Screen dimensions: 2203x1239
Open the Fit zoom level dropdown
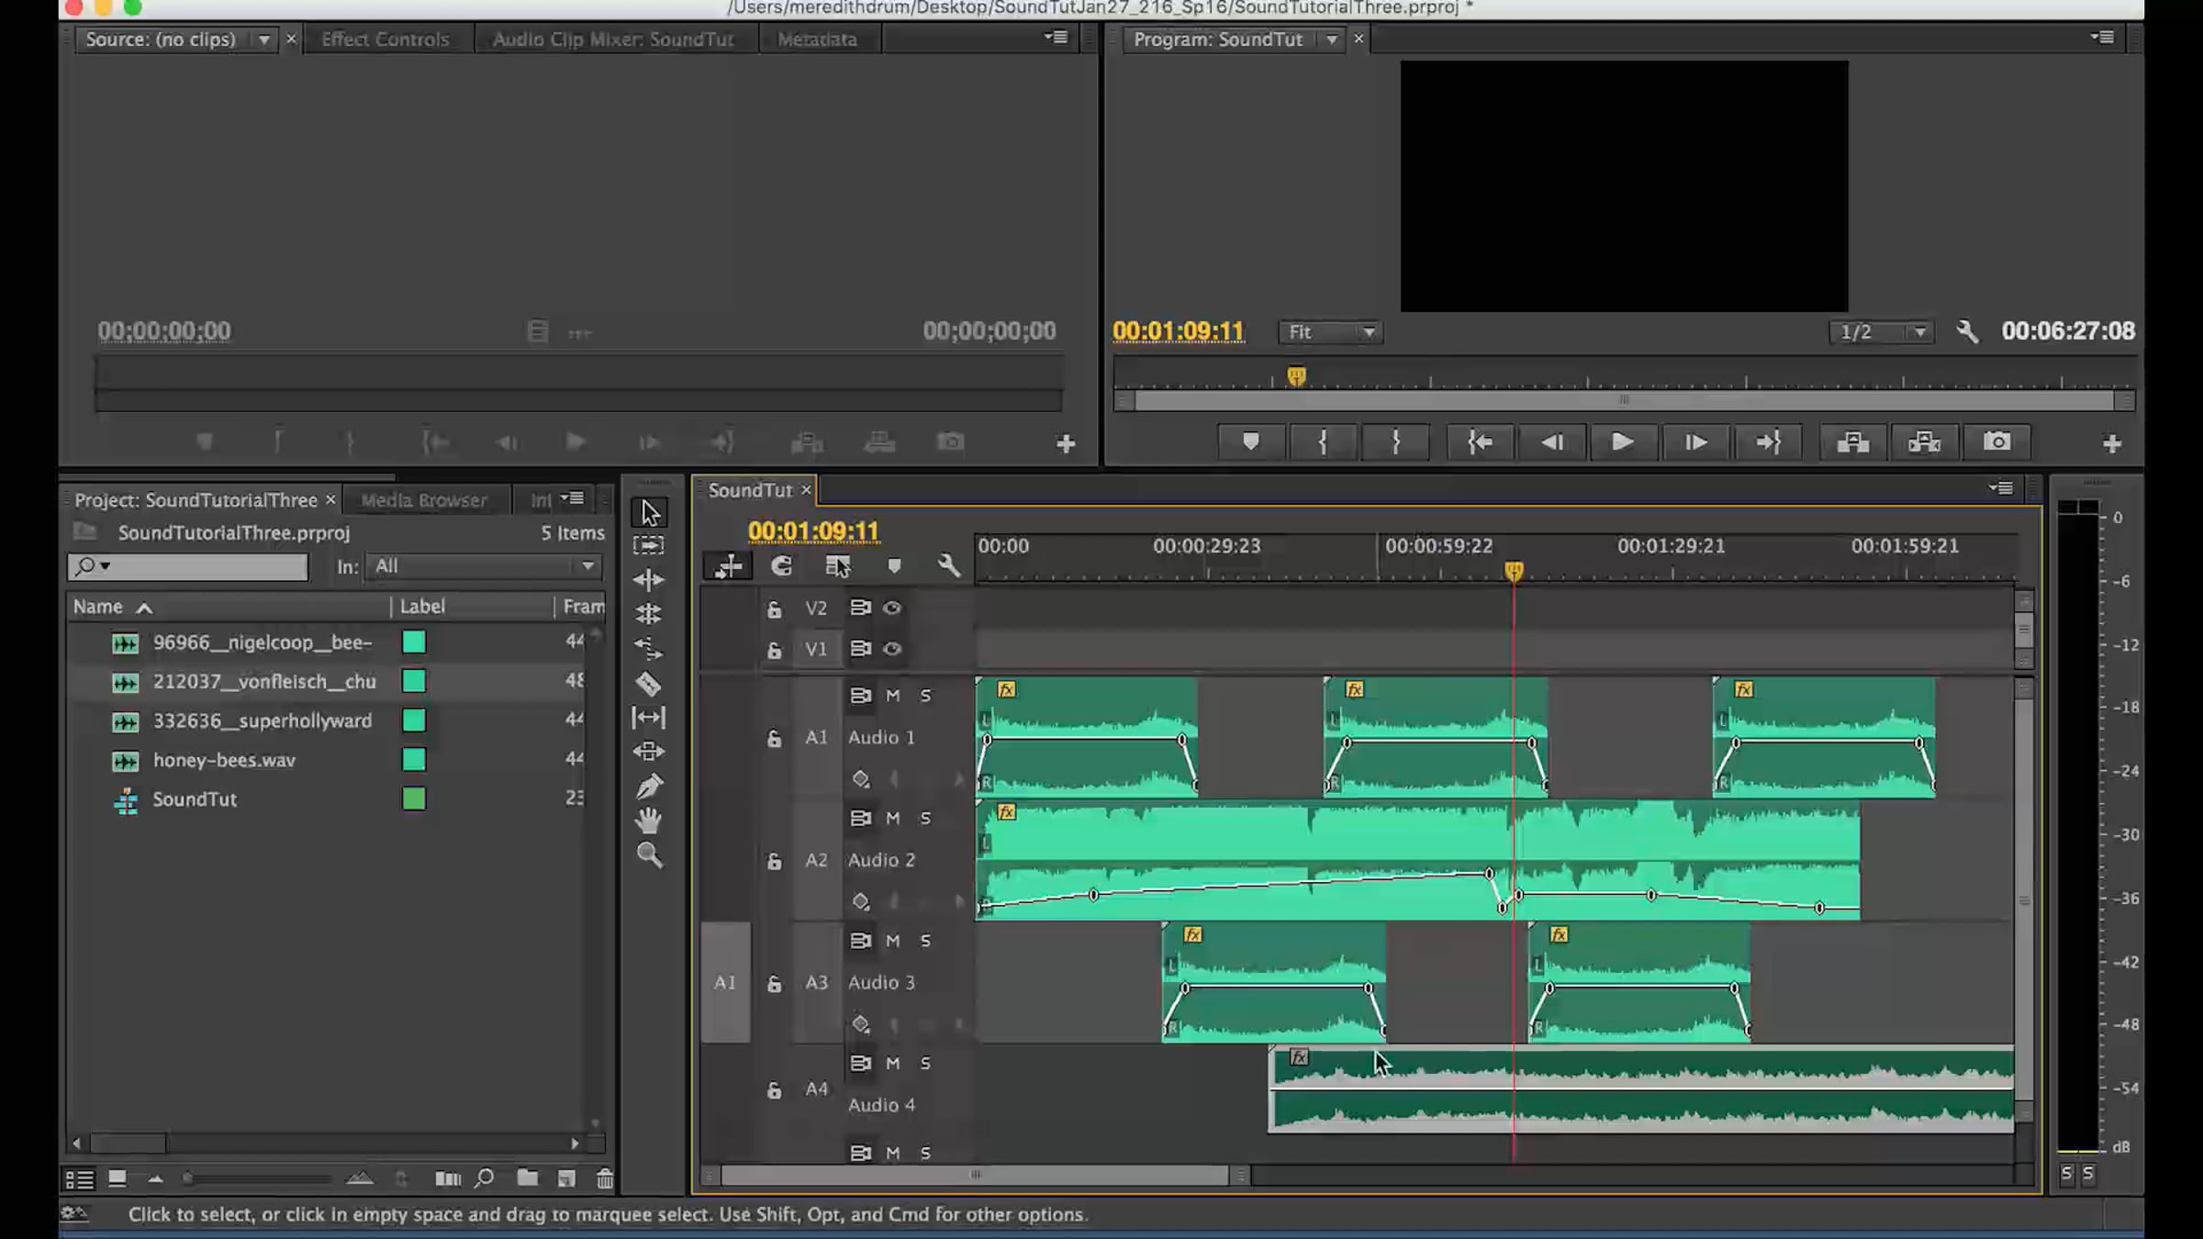click(x=1330, y=332)
